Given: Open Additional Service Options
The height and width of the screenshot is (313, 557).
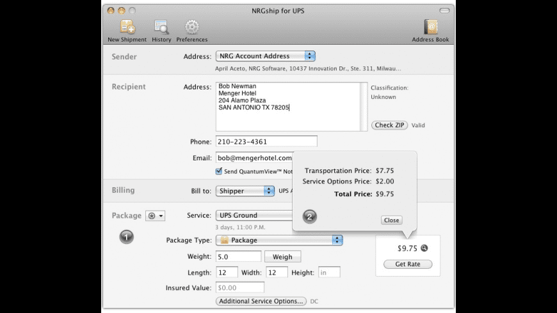Looking at the screenshot, I should click(x=261, y=301).
